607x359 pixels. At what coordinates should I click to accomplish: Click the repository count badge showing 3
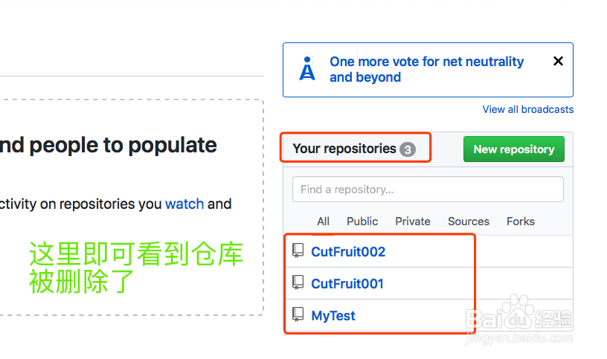tap(407, 149)
